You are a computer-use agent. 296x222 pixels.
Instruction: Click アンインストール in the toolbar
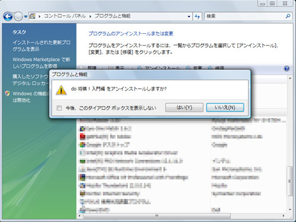point(159,68)
